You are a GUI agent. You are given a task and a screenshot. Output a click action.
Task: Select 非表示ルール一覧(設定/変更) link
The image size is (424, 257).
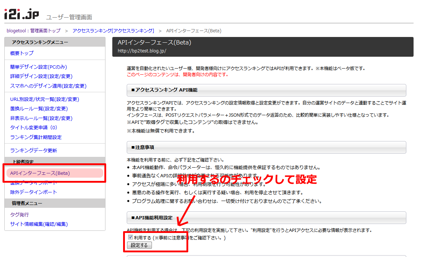click(41, 118)
